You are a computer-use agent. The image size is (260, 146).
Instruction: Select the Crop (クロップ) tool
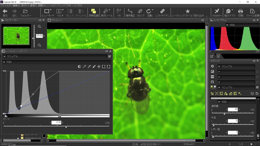coord(140,12)
